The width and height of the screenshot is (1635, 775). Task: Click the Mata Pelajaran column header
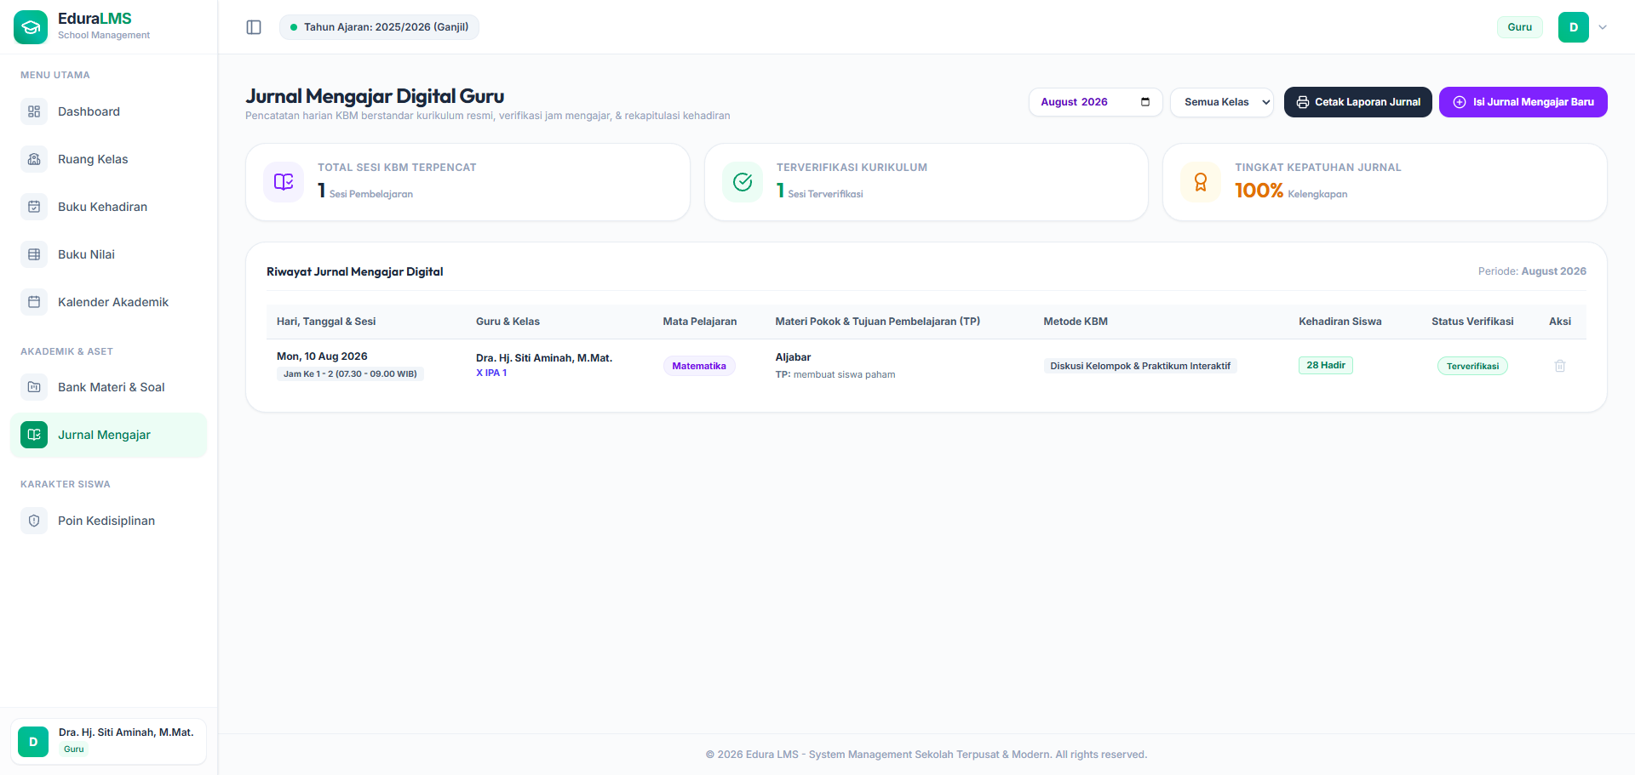click(700, 322)
